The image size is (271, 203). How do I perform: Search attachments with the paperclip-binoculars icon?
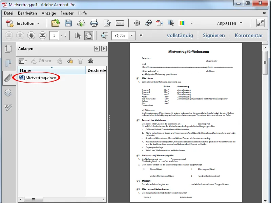tap(91, 61)
